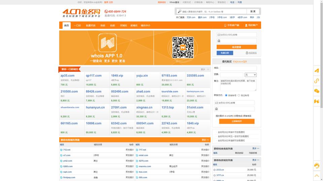Click the customer service headset icon

[317, 165]
